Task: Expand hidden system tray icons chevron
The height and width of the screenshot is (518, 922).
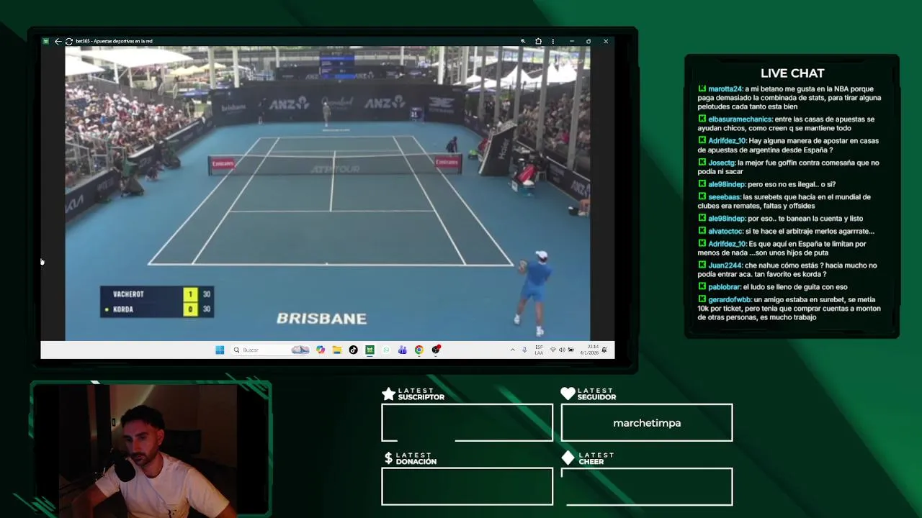Action: point(512,350)
